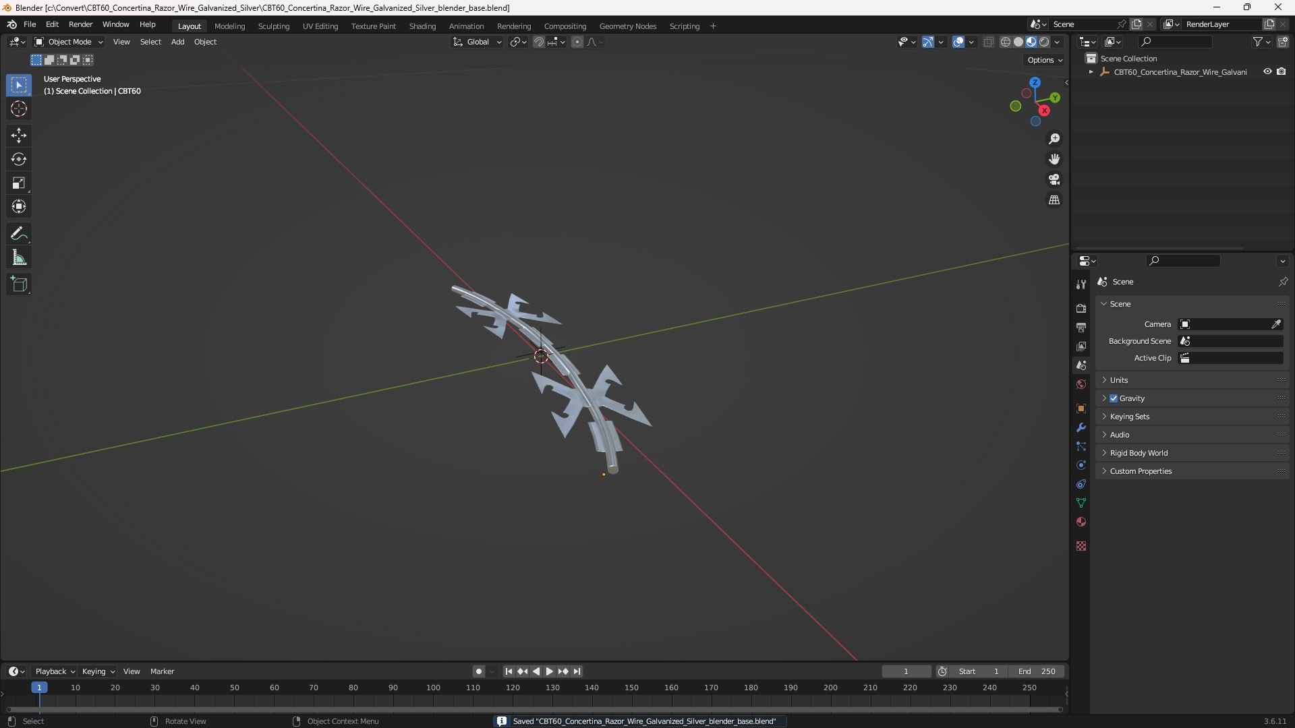1295x728 pixels.
Task: Switch to the UV Editing workspace tab
Action: point(320,26)
